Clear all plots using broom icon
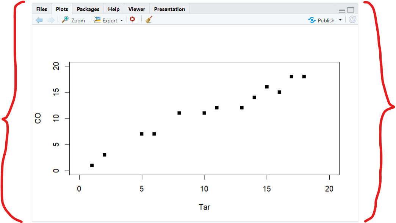The height and width of the screenshot is (223, 396). coord(149,19)
